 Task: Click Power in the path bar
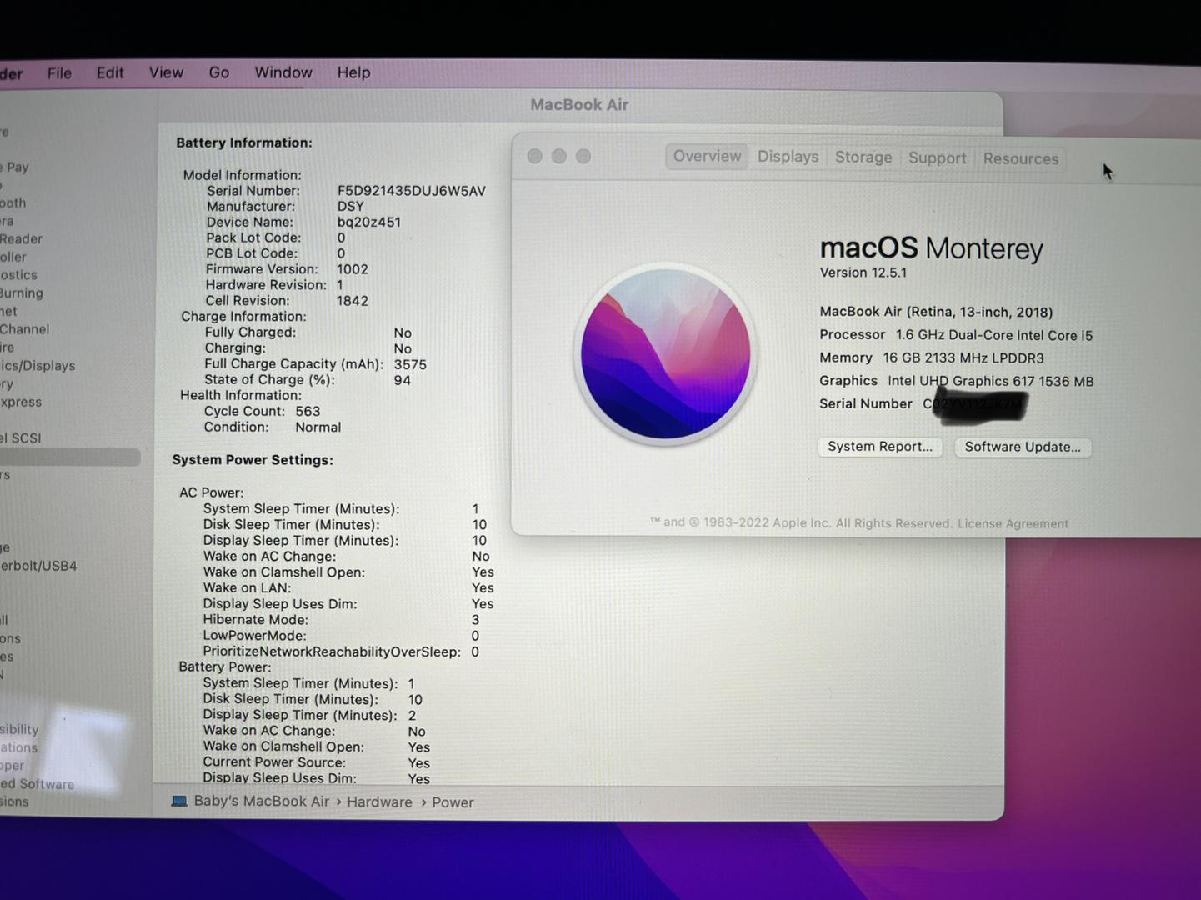(x=453, y=802)
